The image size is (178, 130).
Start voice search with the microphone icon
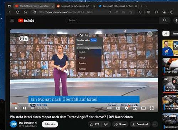177,20
